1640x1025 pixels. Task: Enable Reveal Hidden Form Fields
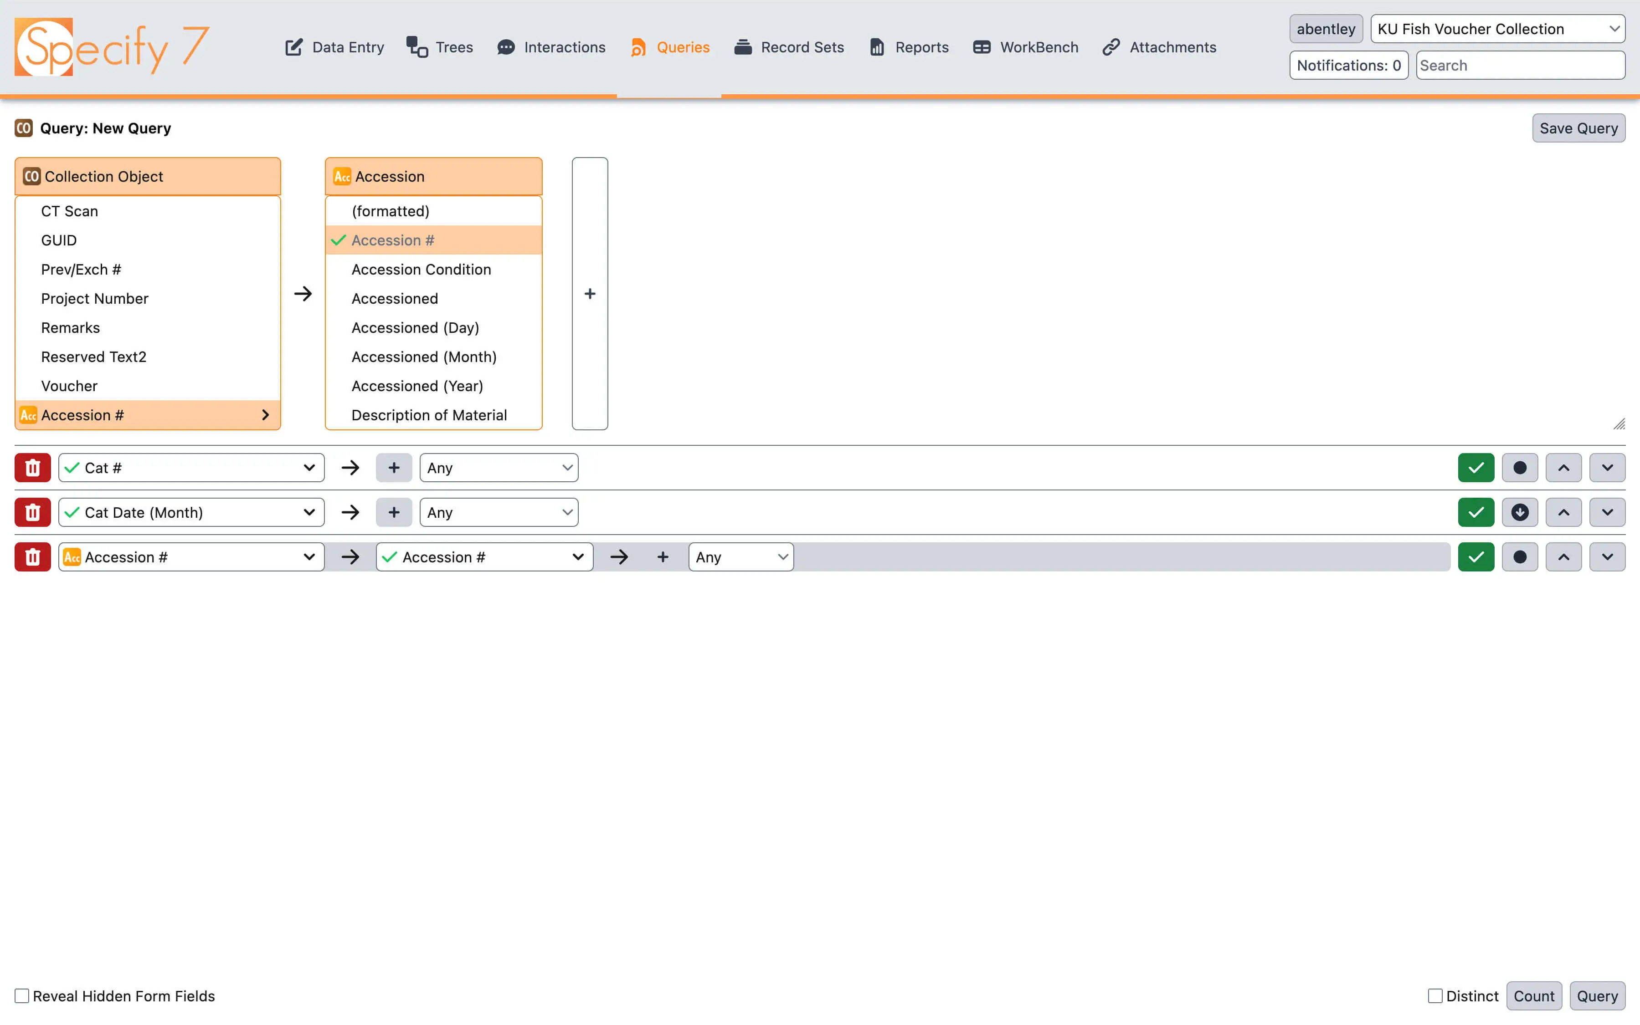pyautogui.click(x=22, y=996)
